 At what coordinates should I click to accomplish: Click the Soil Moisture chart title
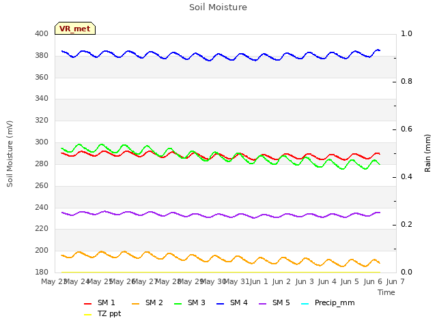click(218, 7)
